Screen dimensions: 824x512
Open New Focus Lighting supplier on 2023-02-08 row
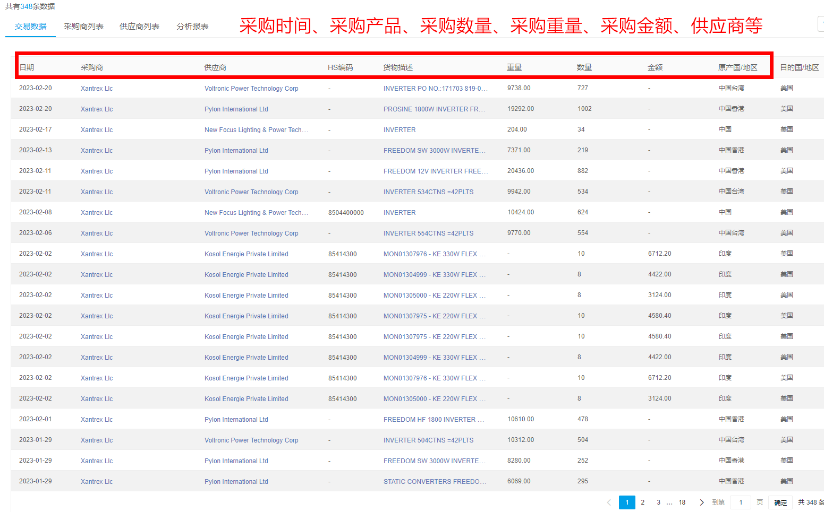point(256,213)
